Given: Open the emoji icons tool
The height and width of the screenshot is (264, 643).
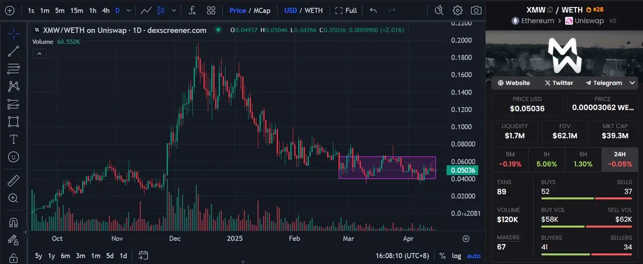Looking at the screenshot, I should [13, 157].
